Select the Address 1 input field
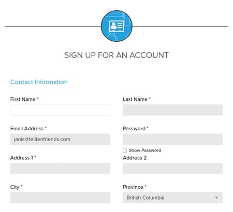This screenshot has height=212, width=233. coord(60,169)
